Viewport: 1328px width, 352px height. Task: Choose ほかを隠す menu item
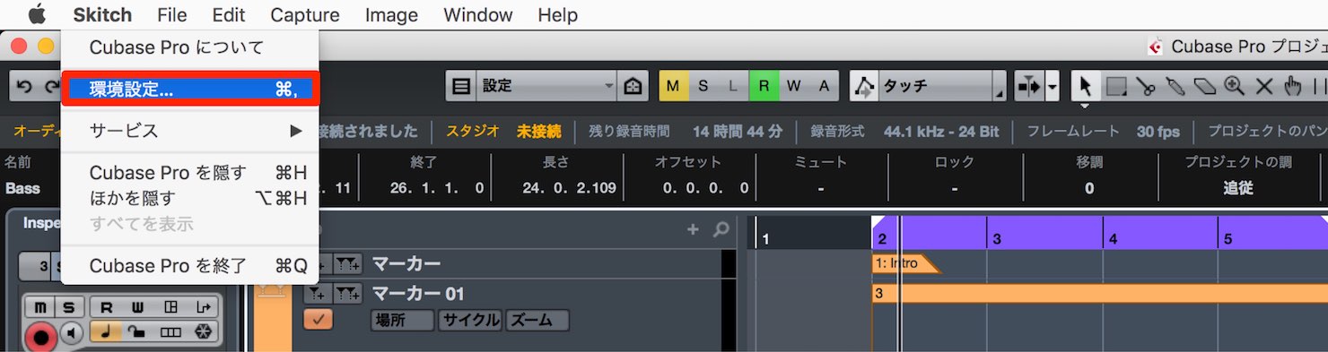tap(189, 198)
